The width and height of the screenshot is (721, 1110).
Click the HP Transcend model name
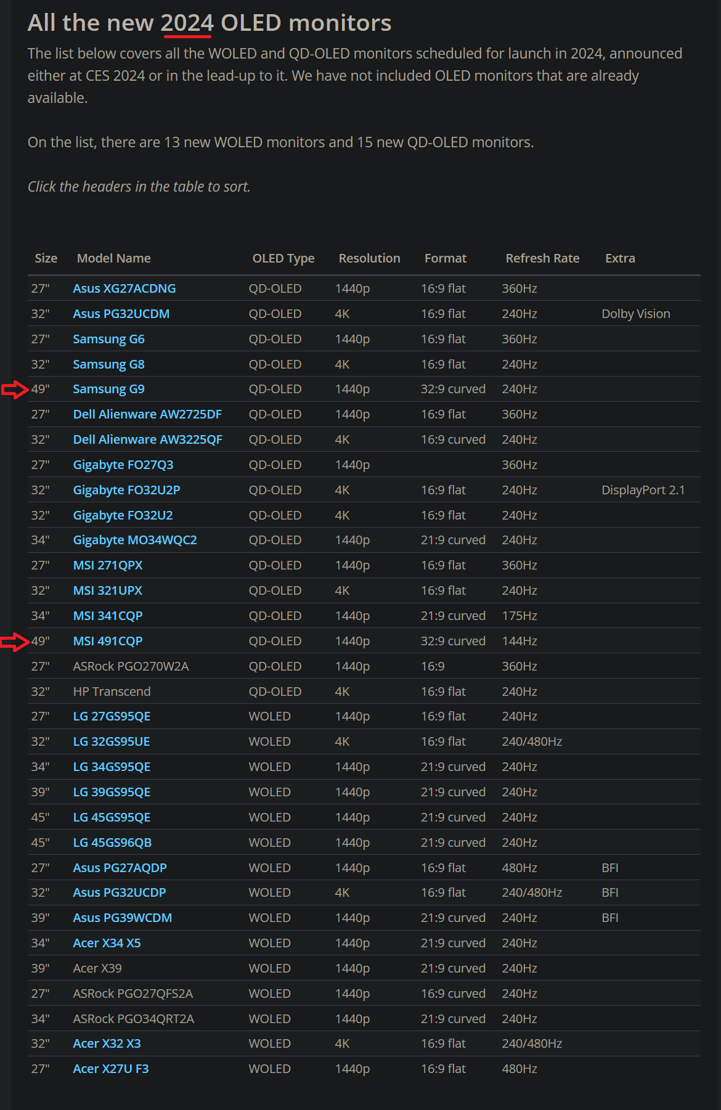pyautogui.click(x=112, y=692)
